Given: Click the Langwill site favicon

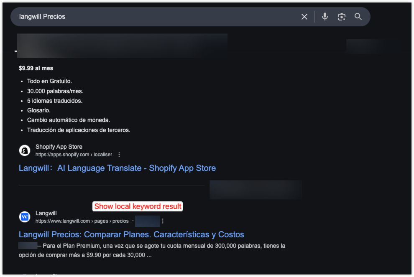Looking at the screenshot, I should [25, 217].
